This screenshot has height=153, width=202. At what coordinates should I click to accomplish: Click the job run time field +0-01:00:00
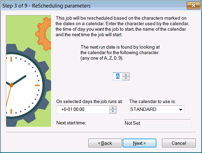click(83, 110)
